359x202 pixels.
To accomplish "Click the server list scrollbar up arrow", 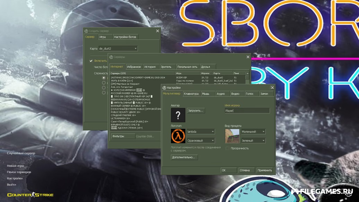I will [247, 73].
